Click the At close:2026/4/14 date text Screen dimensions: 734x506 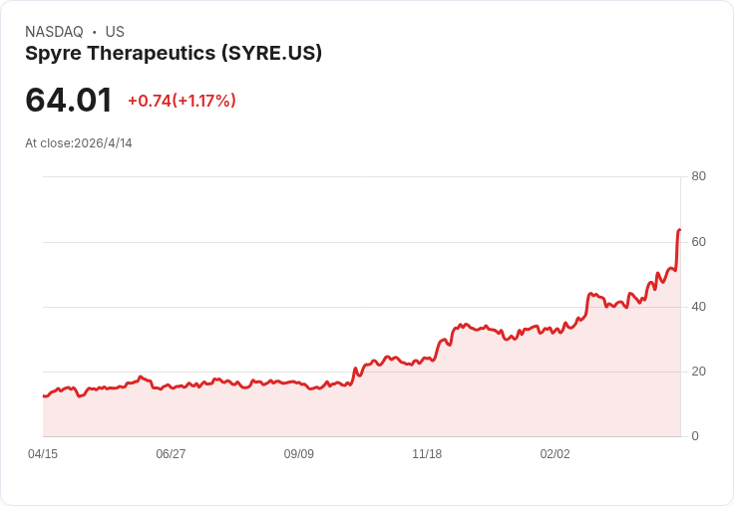[x=78, y=143]
